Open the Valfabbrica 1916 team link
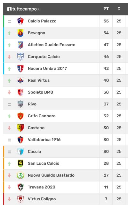Viewport: 128px width, 209px height. click(x=44, y=140)
